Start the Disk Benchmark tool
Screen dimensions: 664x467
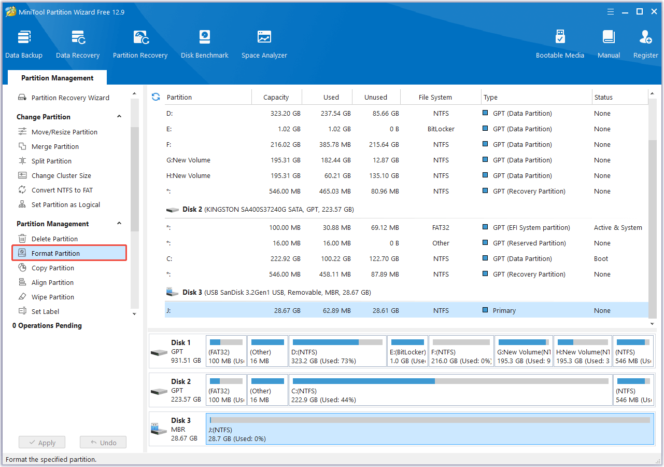point(204,43)
